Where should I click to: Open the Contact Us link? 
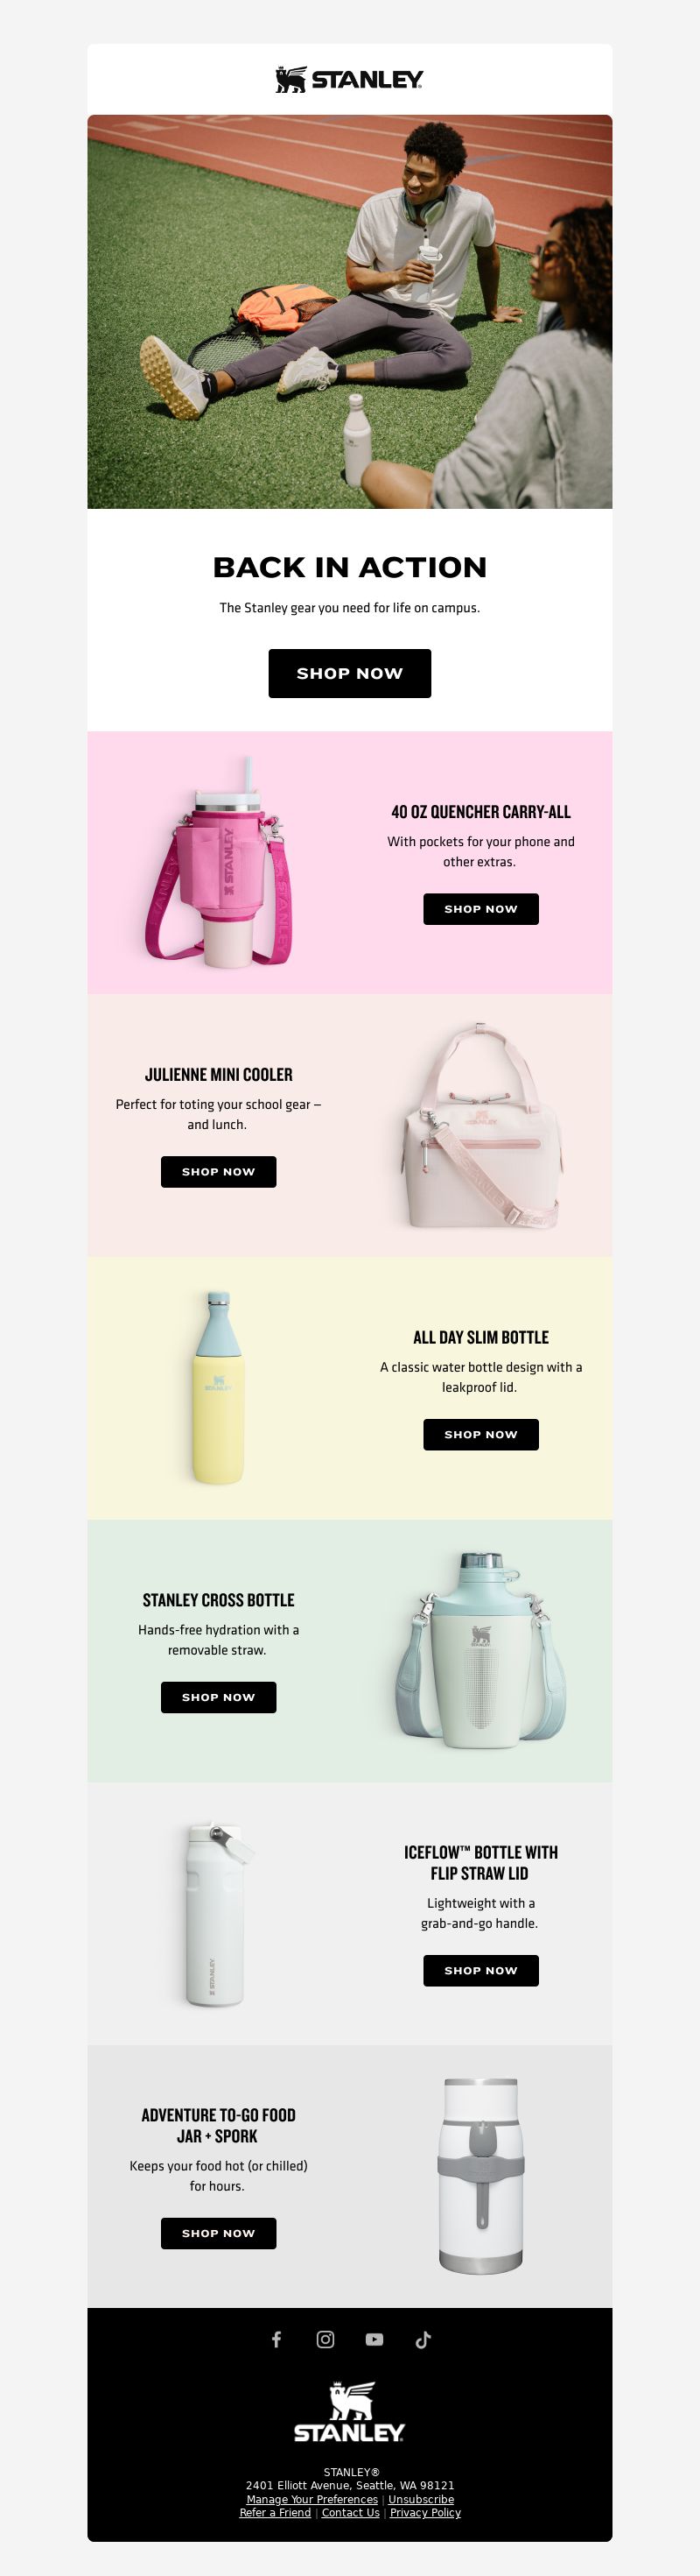pos(351,2512)
